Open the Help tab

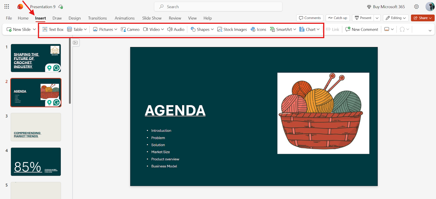pyautogui.click(x=208, y=18)
